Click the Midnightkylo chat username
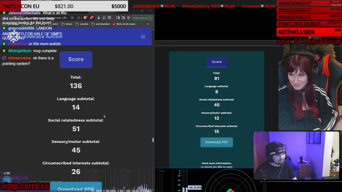 20,51
